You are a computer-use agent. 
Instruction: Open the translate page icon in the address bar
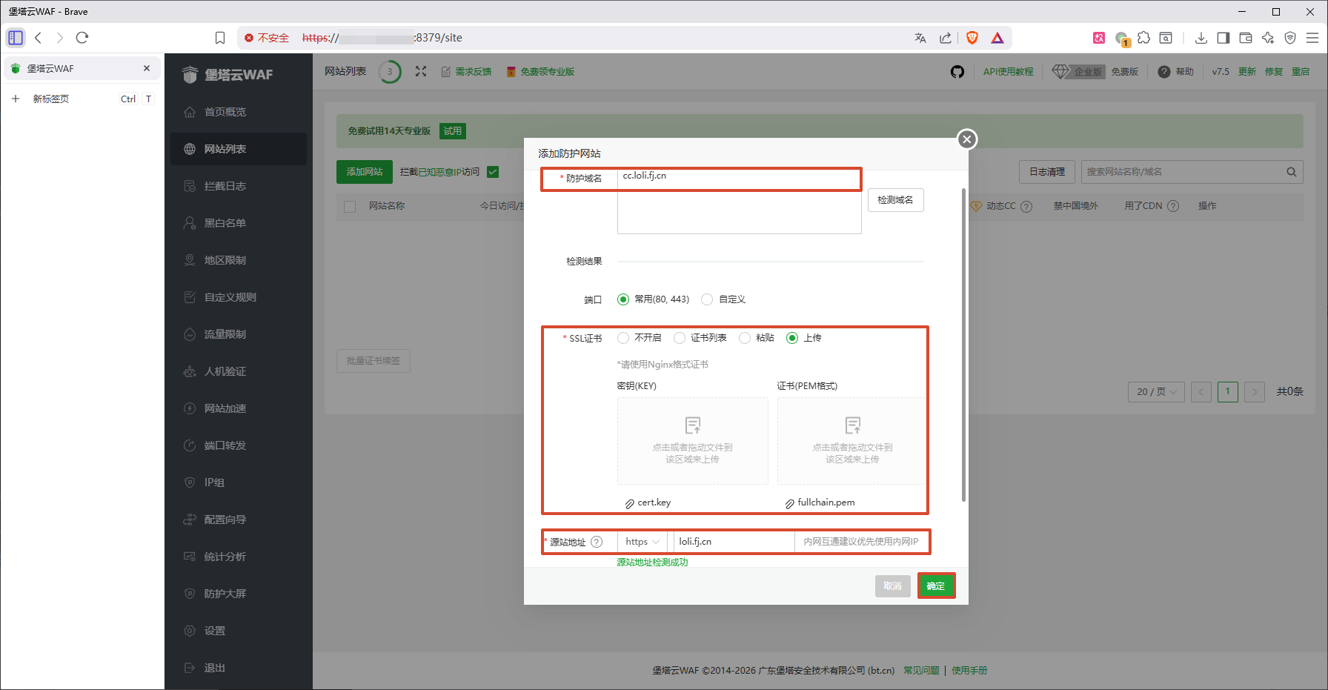[x=920, y=38]
